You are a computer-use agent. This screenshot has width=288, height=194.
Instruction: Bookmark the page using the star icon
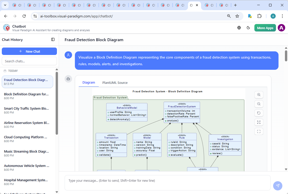coord(237,16)
